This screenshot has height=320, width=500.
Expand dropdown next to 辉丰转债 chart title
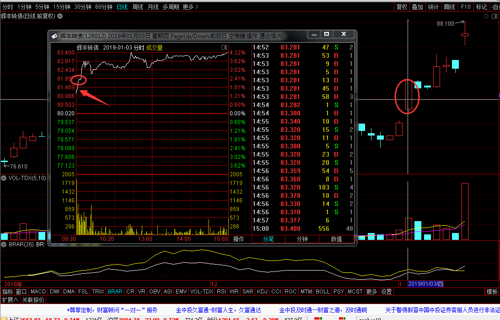point(60,16)
